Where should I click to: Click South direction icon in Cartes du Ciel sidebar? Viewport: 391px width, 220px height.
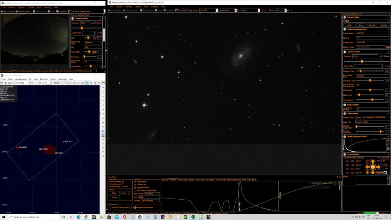[x=103, y=143]
